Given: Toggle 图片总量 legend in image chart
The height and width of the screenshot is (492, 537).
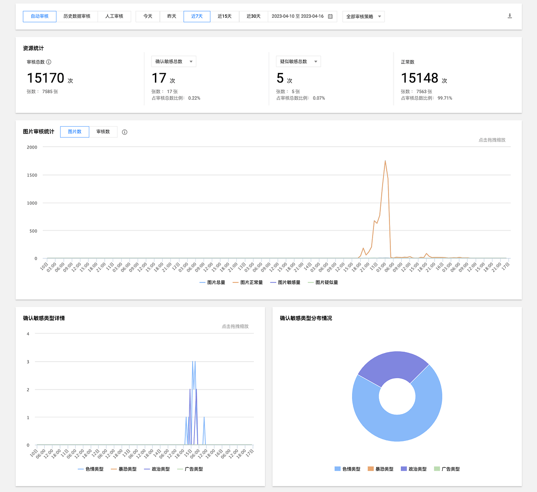Looking at the screenshot, I should point(212,282).
